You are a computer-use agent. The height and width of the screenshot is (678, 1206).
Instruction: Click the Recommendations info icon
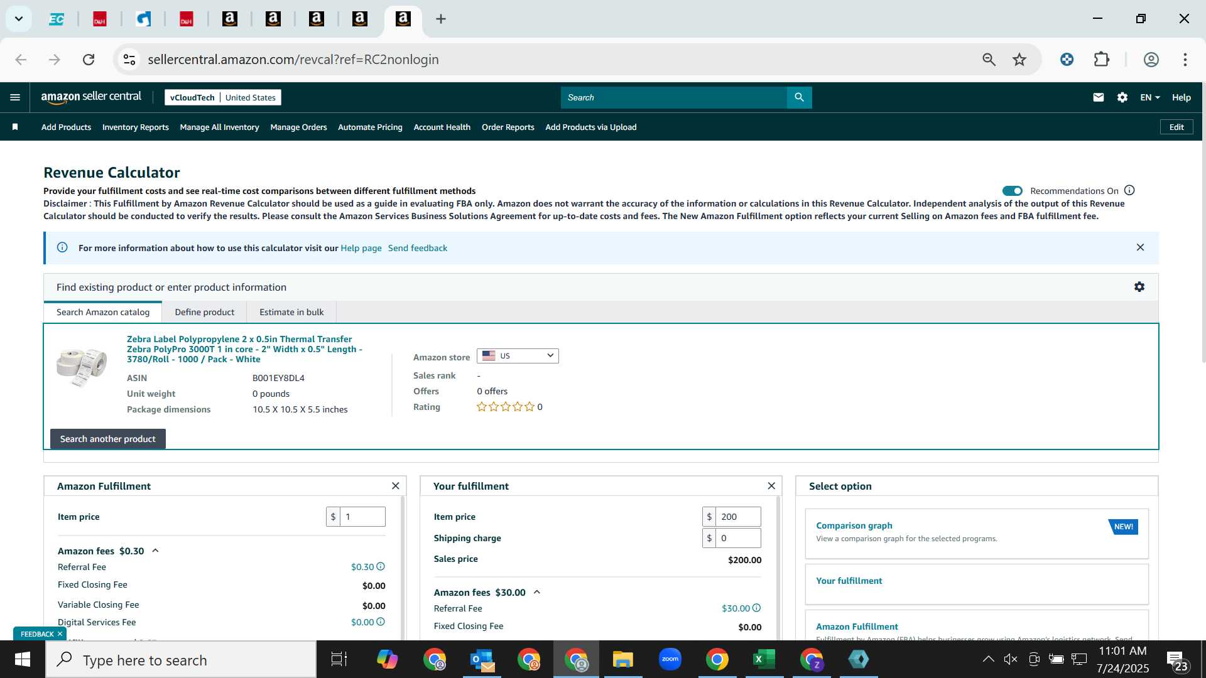click(x=1129, y=190)
